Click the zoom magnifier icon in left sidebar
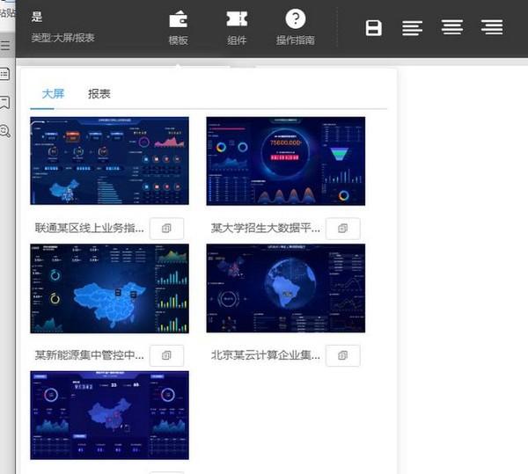528x474 pixels. point(5,131)
